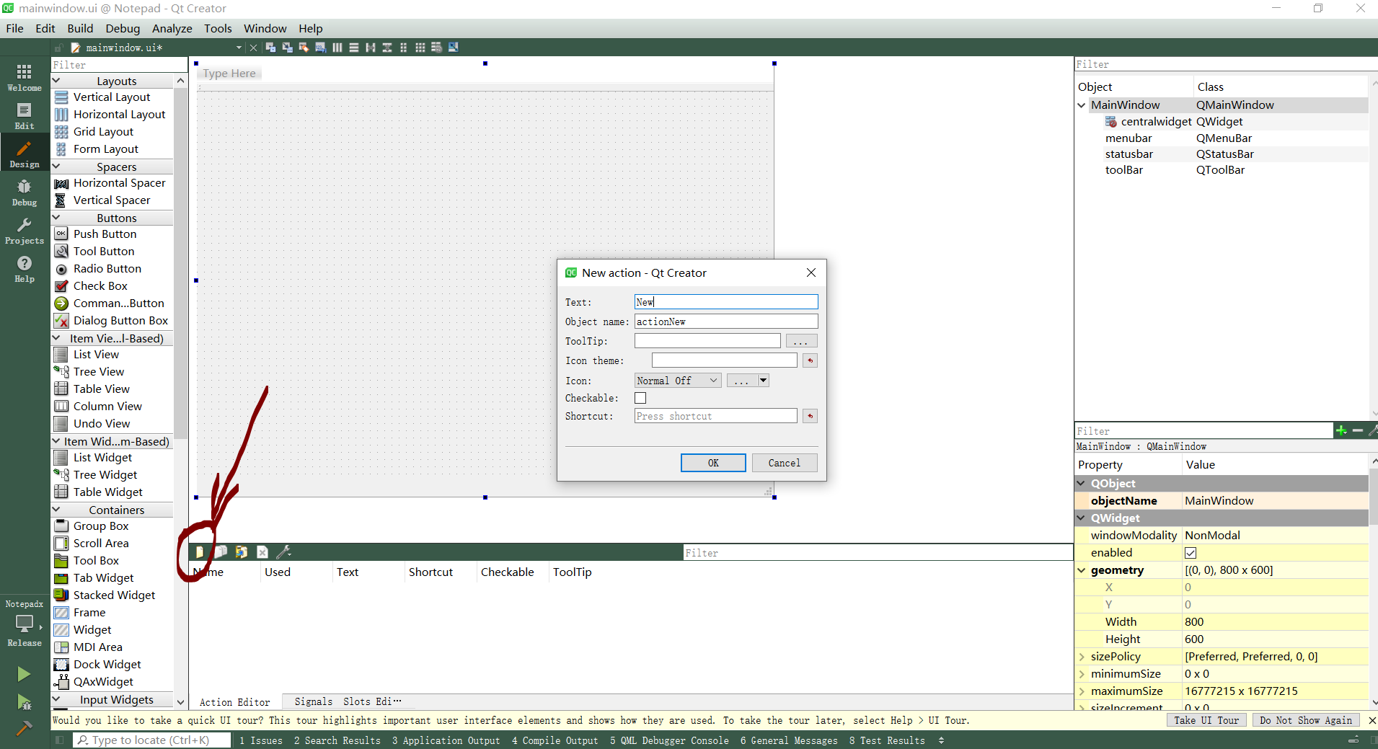Open the Action Editor tab

pos(234,701)
